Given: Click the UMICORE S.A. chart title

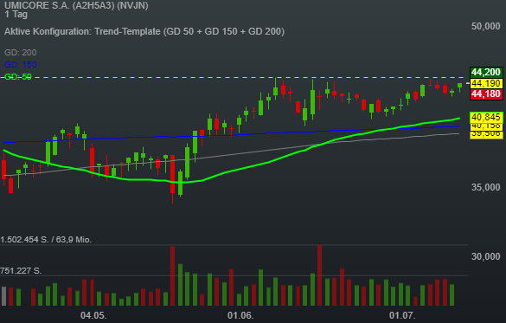Looking at the screenshot, I should (x=76, y=5).
